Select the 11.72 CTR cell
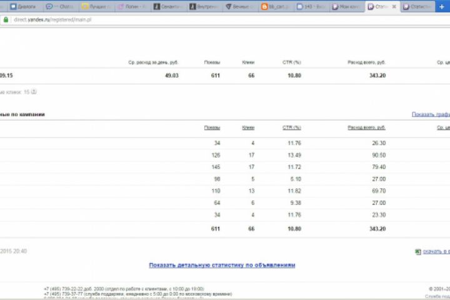The width and height of the screenshot is (450, 300). [x=294, y=167]
